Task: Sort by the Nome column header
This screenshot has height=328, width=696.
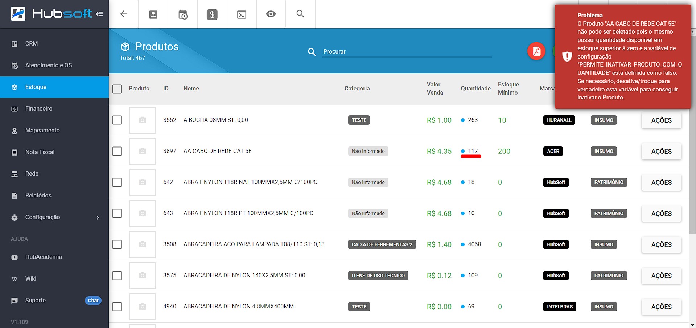Action: (191, 89)
